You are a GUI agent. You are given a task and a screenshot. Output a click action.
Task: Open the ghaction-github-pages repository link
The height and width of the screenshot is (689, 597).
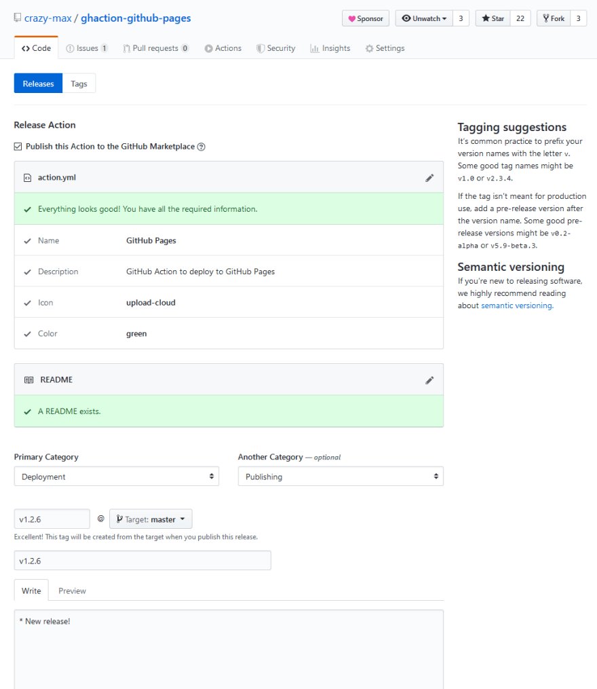[x=136, y=18]
